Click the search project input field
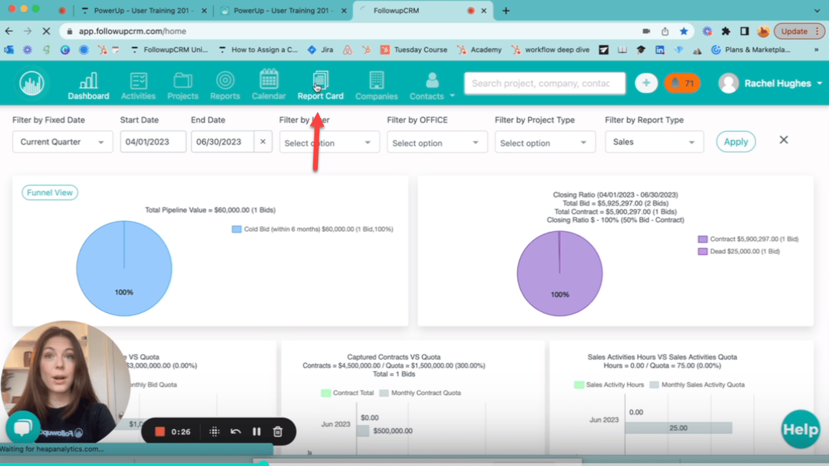 click(544, 83)
